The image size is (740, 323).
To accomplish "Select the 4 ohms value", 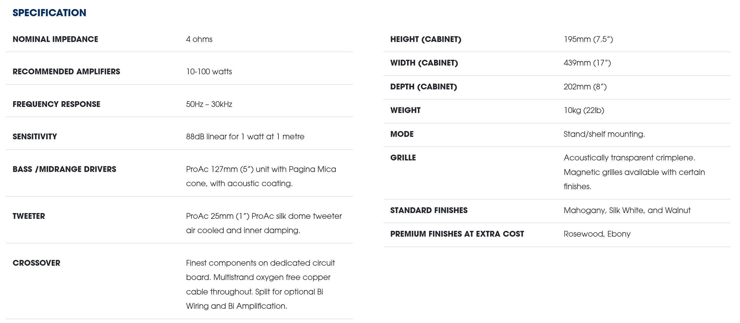I will pyautogui.click(x=199, y=39).
